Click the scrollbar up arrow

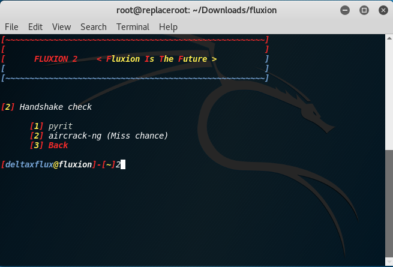point(389,38)
